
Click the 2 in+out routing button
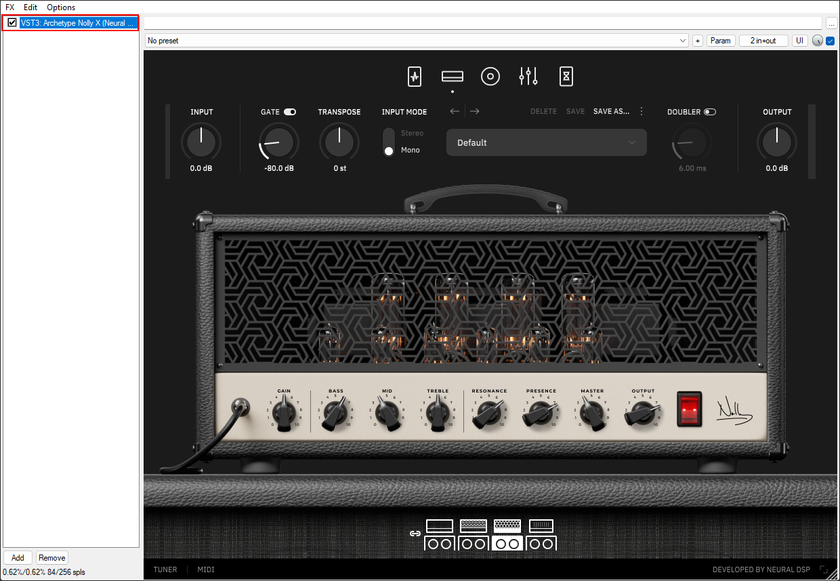point(763,41)
